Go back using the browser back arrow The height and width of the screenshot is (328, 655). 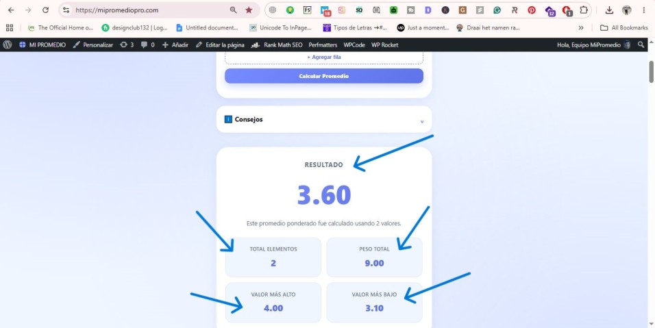[x=11, y=10]
